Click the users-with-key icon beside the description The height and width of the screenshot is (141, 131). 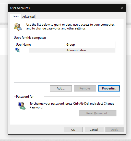18,27
